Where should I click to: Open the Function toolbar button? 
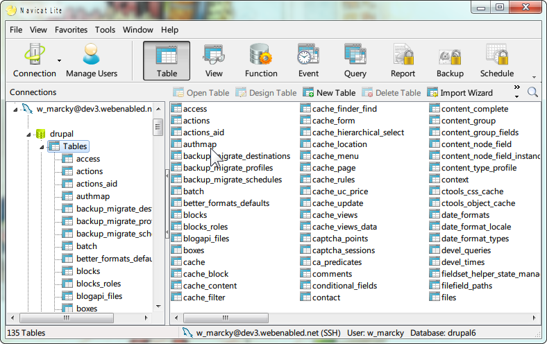click(261, 60)
